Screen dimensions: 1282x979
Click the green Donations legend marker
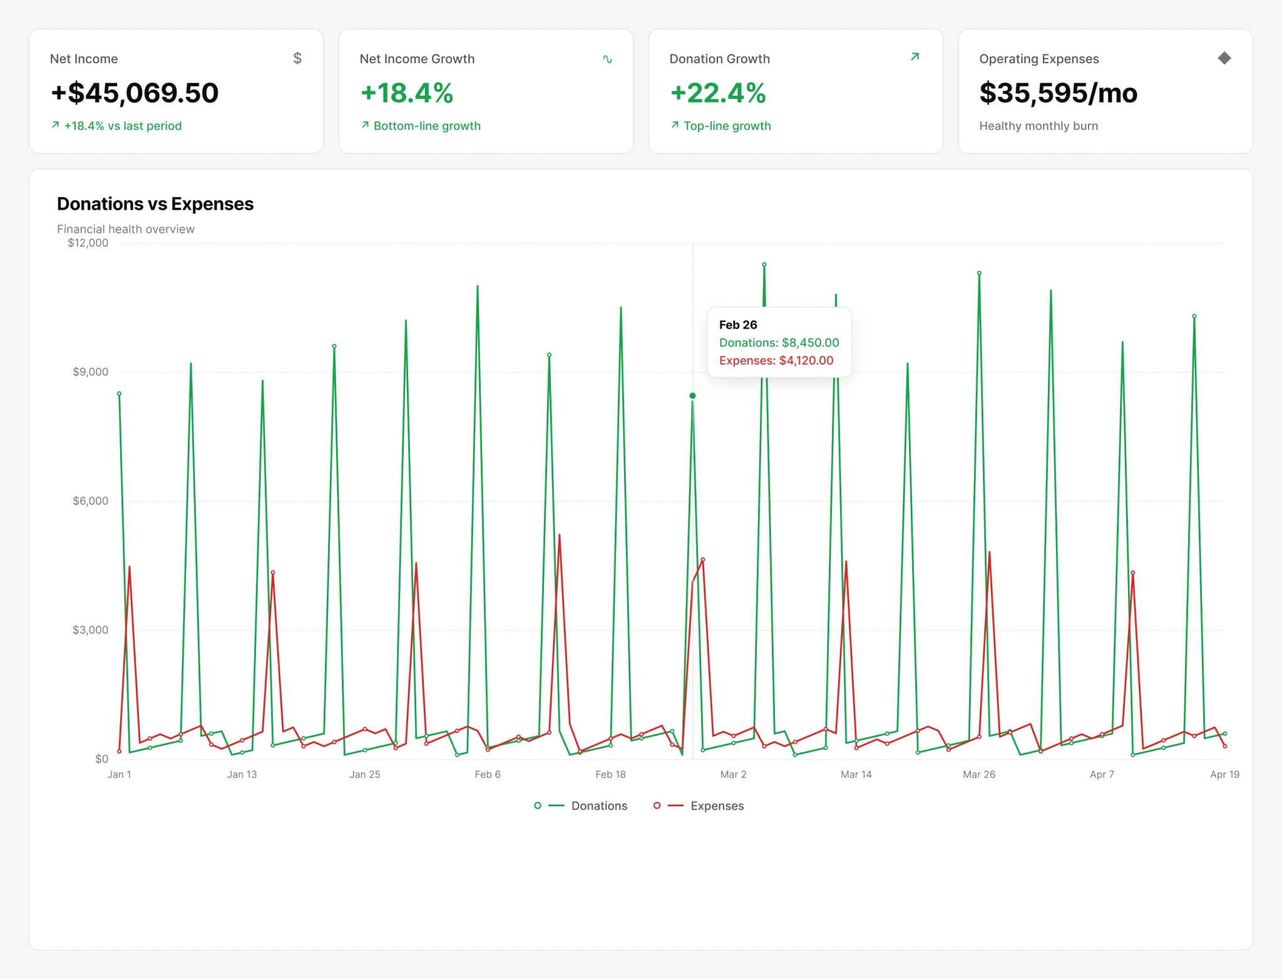pyautogui.click(x=549, y=806)
